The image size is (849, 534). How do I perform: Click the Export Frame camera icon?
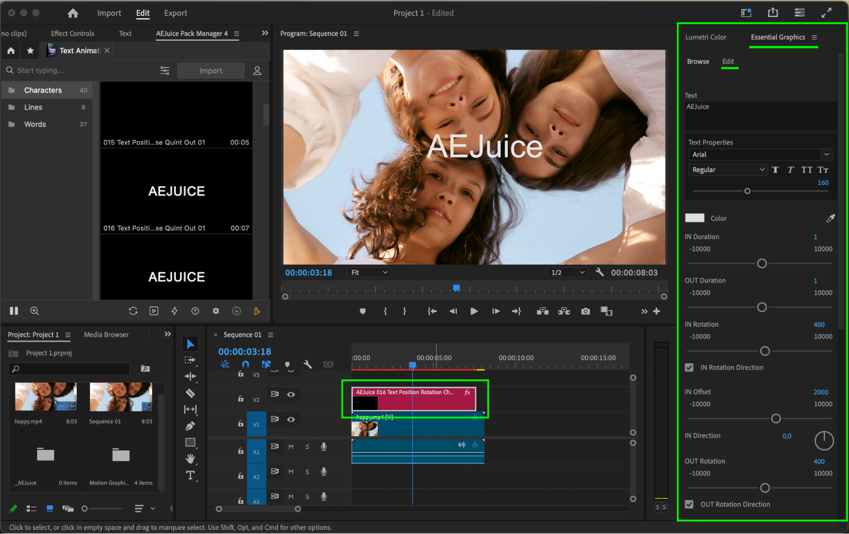(x=585, y=311)
